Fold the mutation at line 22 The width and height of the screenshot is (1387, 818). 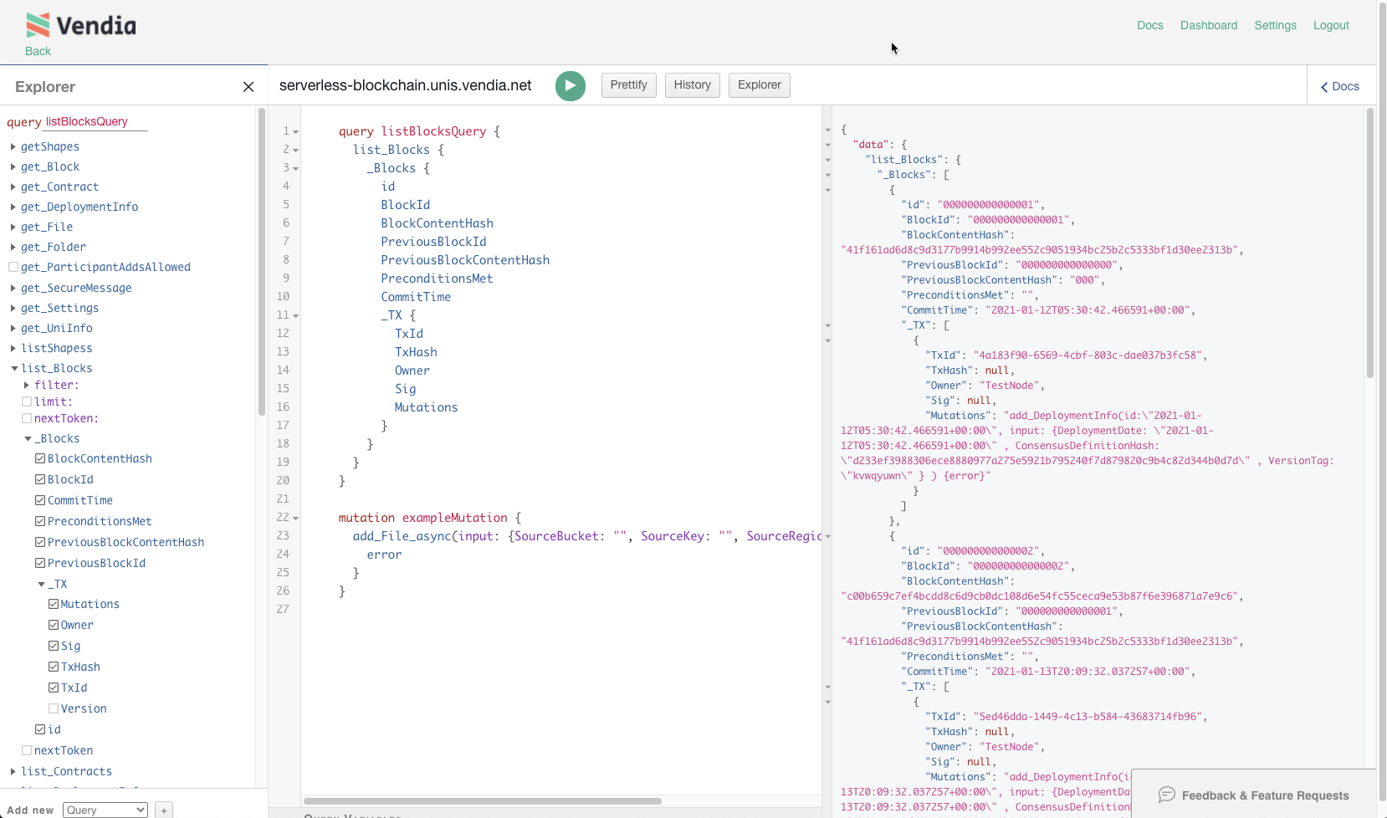[296, 519]
